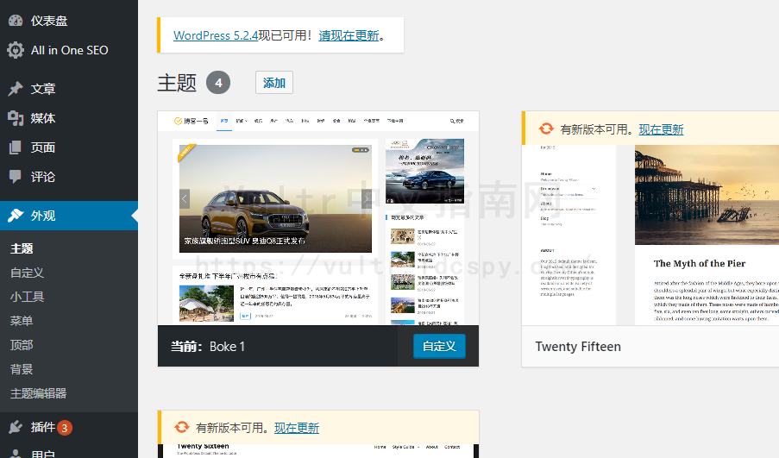Select the 外观 appearance menu
779x458 pixels.
pos(69,216)
